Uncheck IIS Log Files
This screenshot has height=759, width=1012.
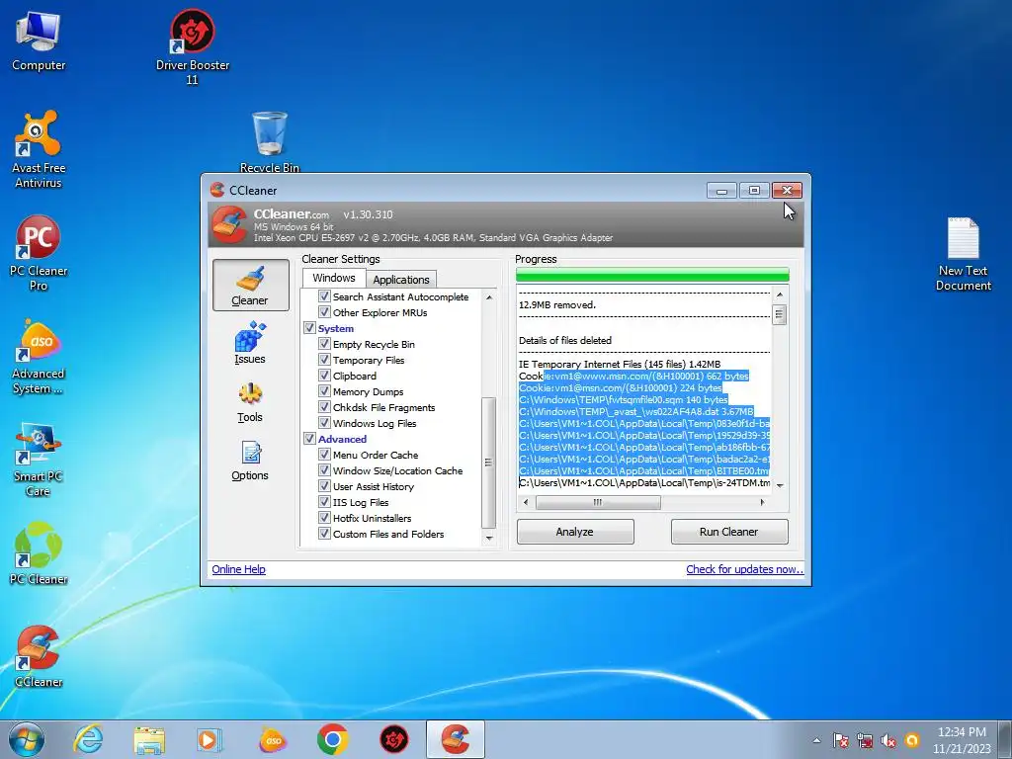point(324,502)
